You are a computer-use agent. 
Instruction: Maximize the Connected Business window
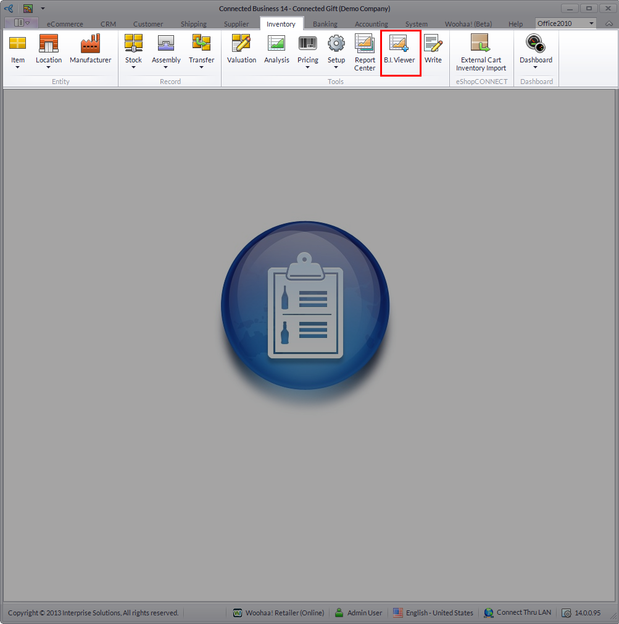[589, 9]
